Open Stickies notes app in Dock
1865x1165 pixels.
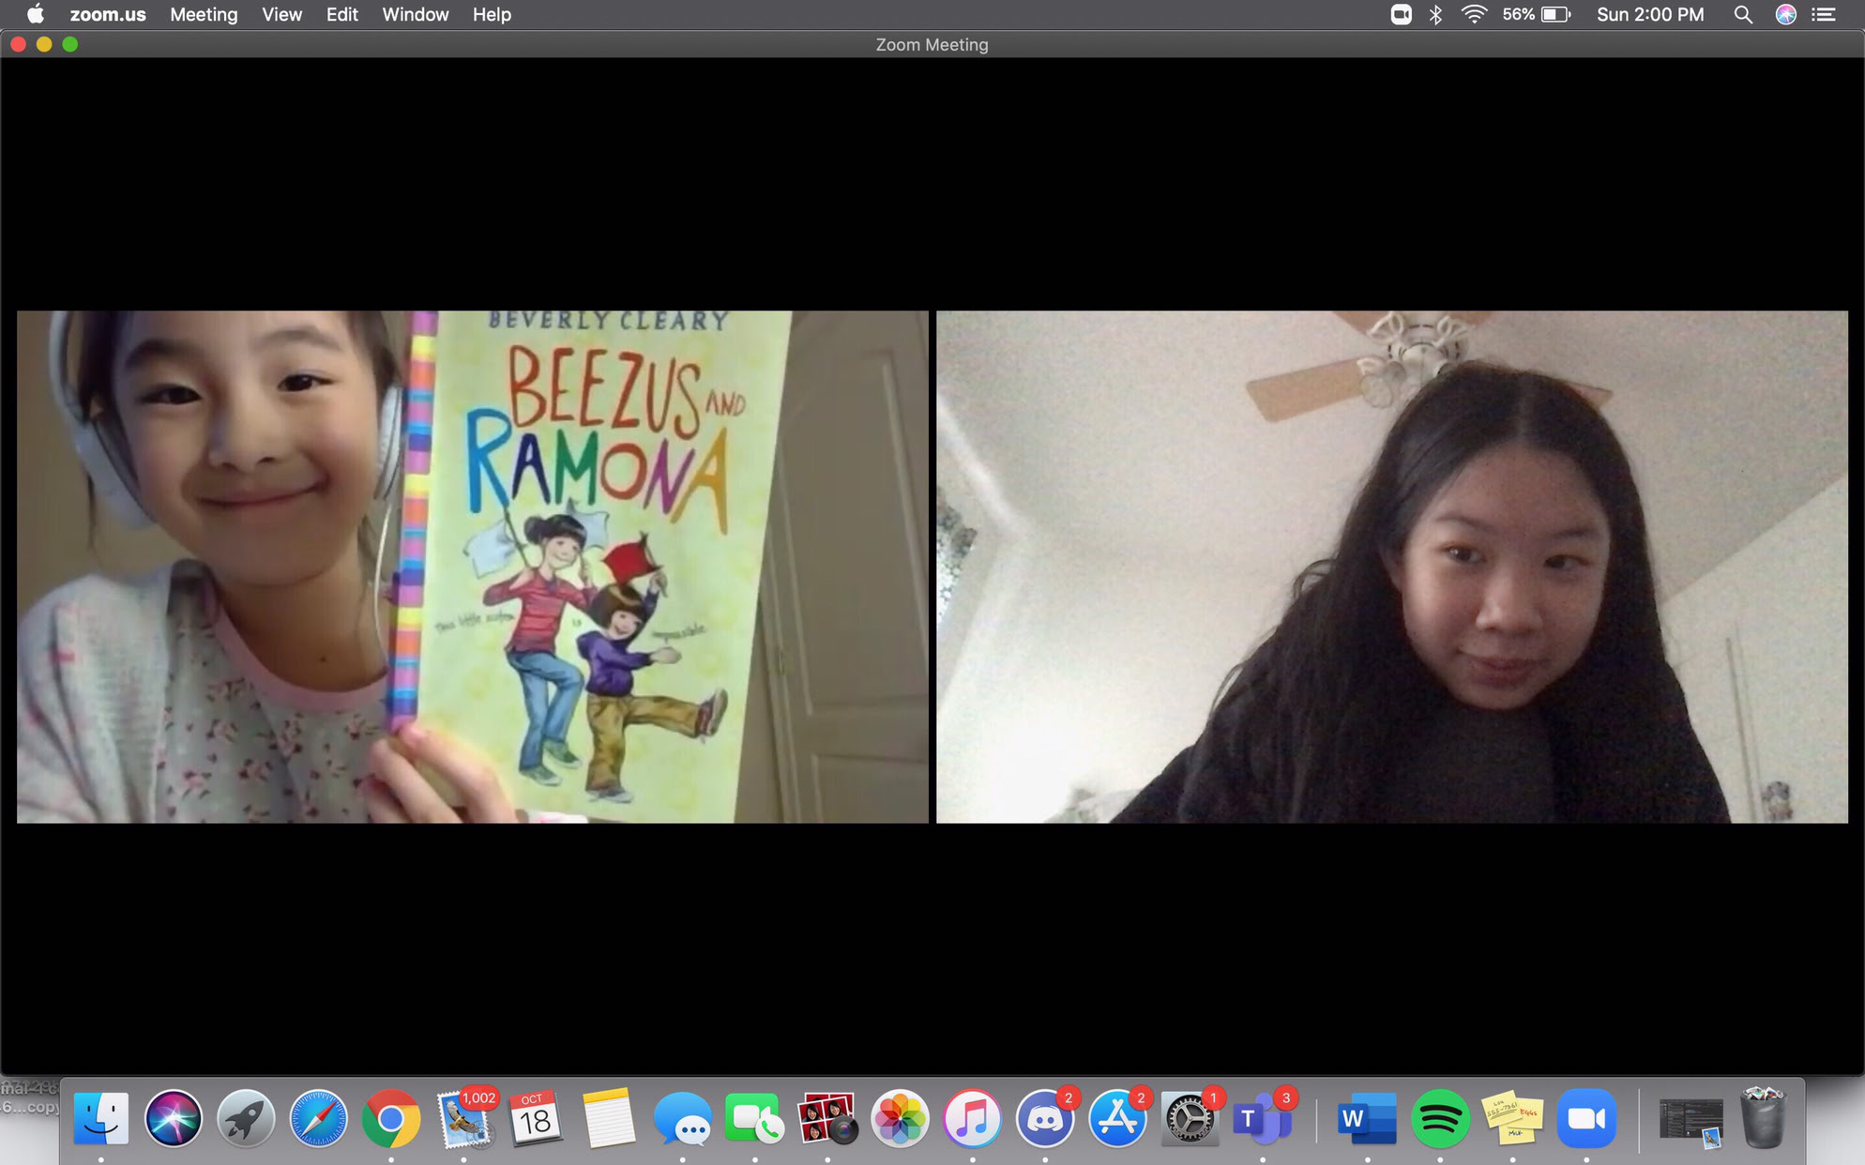[x=1512, y=1118]
